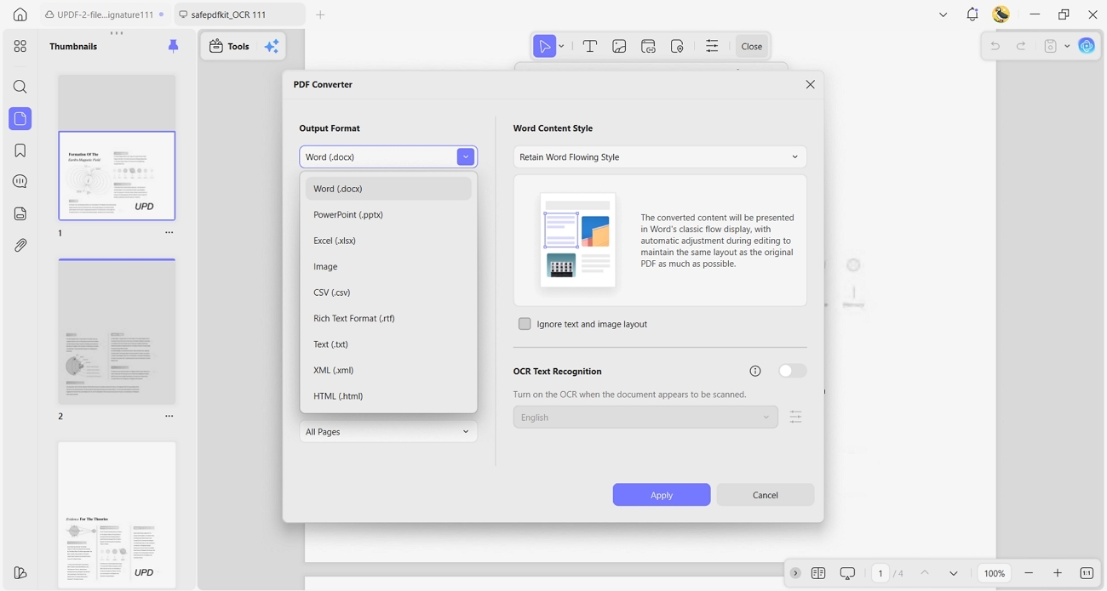Choose Excel (.xlsx) output format
This screenshot has width=1107, height=591.
(388, 241)
